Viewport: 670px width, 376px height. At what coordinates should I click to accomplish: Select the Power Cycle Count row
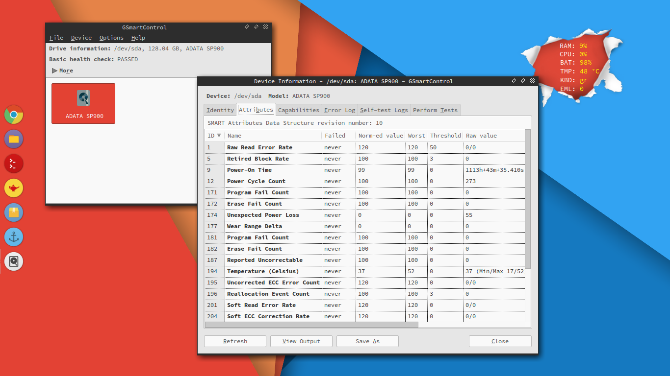(x=365, y=181)
